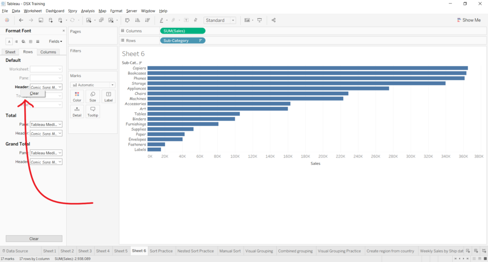Sort descending using the toolbar icon
Screen dimensions: 488x262
(147, 20)
